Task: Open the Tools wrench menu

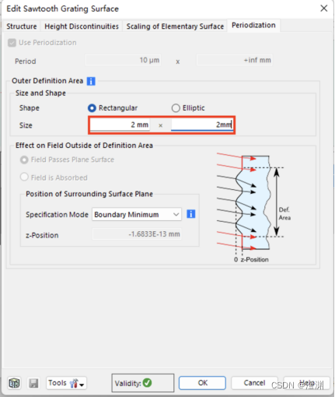Action: pyautogui.click(x=67, y=383)
